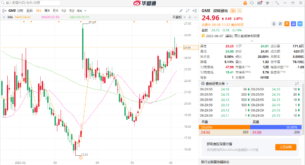Switch to the 分时 tab

20,11
